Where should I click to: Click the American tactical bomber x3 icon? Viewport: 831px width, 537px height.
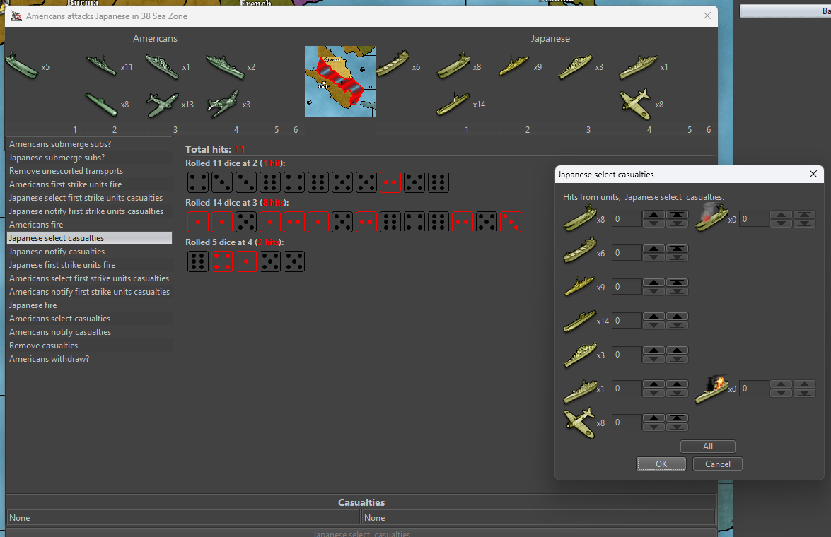click(223, 105)
